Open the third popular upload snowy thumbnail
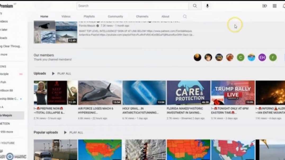Viewport: 285px width, 160px height. point(144,150)
